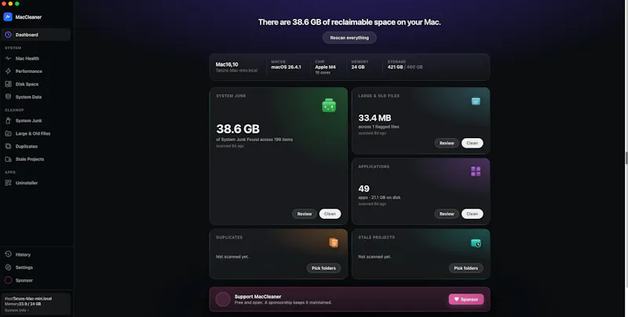Open the Dashboard section
The width and height of the screenshot is (628, 317).
35,35
